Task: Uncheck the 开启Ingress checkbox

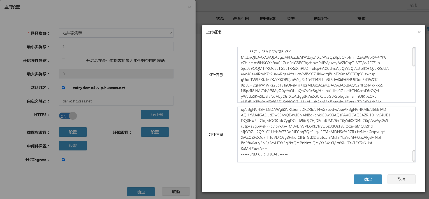Action: tap(63, 159)
